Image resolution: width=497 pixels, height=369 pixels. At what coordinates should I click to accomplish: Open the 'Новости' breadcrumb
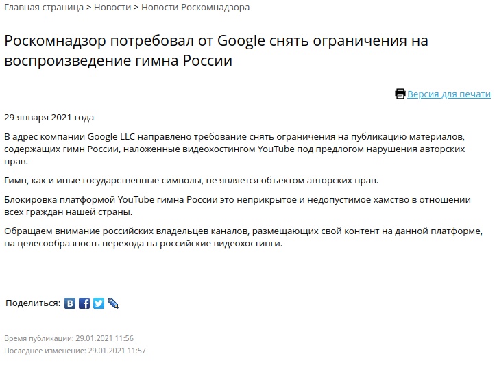coord(112,8)
